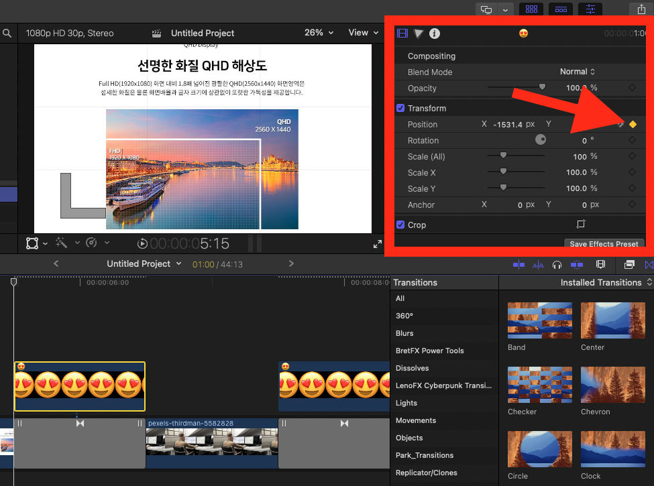Add a keyframe for Scale (All)
Screen dimensions: 654x486
(x=633, y=156)
